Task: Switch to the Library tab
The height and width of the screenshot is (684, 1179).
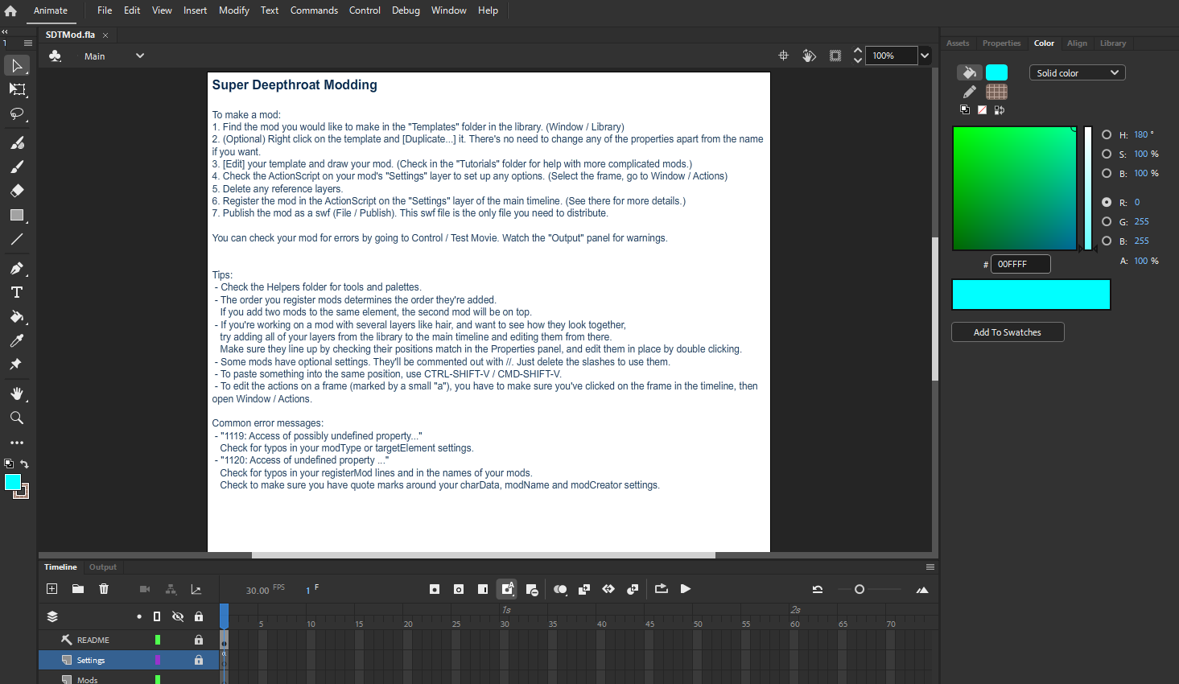Action: [x=1113, y=43]
